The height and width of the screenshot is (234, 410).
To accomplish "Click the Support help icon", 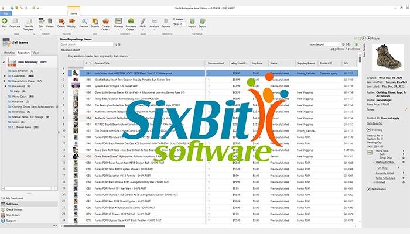I will (x=3, y=221).
